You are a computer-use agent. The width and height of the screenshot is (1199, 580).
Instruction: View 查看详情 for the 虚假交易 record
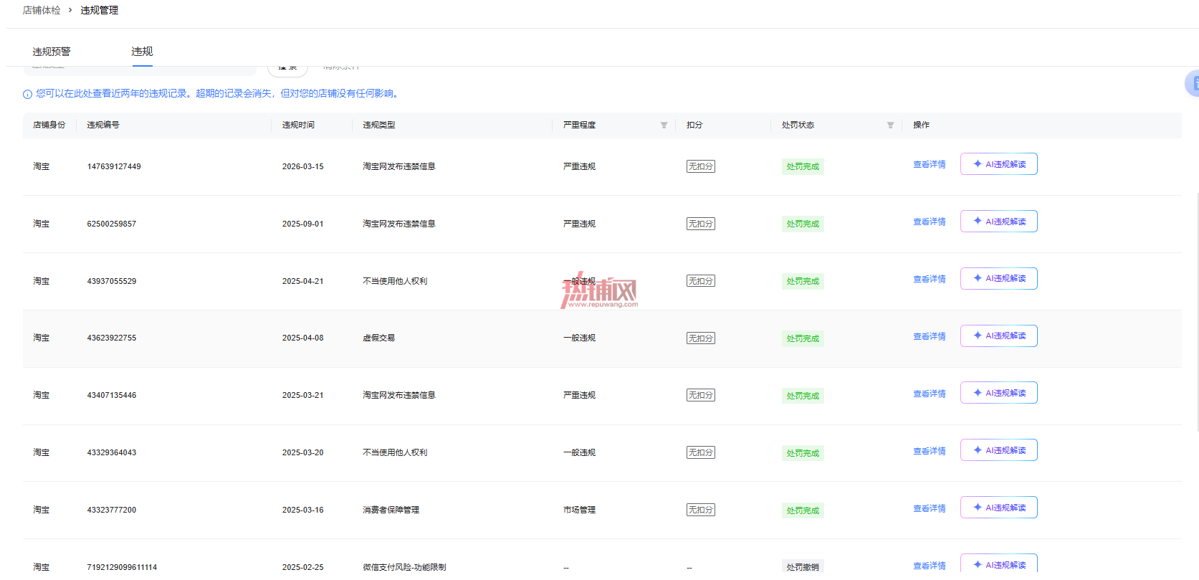(x=929, y=336)
